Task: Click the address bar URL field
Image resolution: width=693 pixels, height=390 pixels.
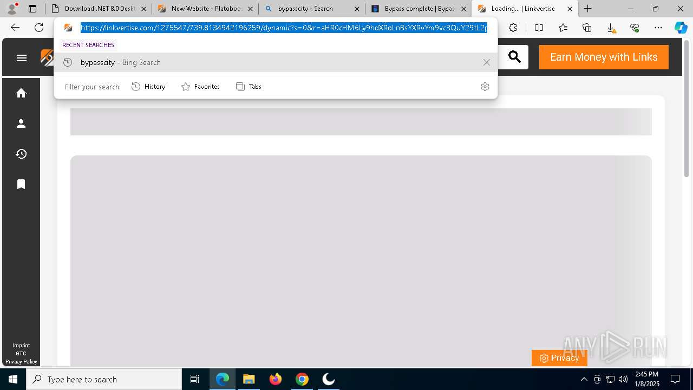Action: coord(284,28)
